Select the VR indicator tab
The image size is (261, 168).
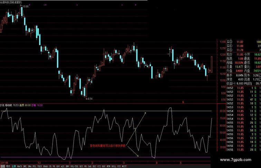[x=54, y=166]
